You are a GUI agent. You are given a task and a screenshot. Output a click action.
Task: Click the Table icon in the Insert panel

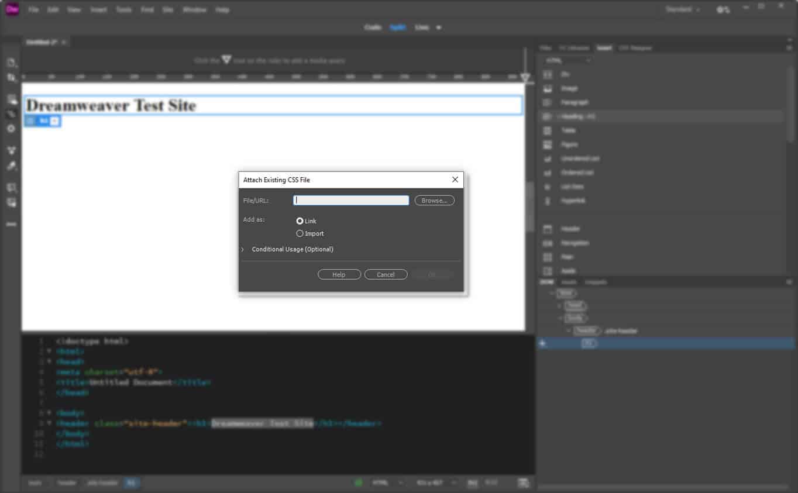click(548, 130)
